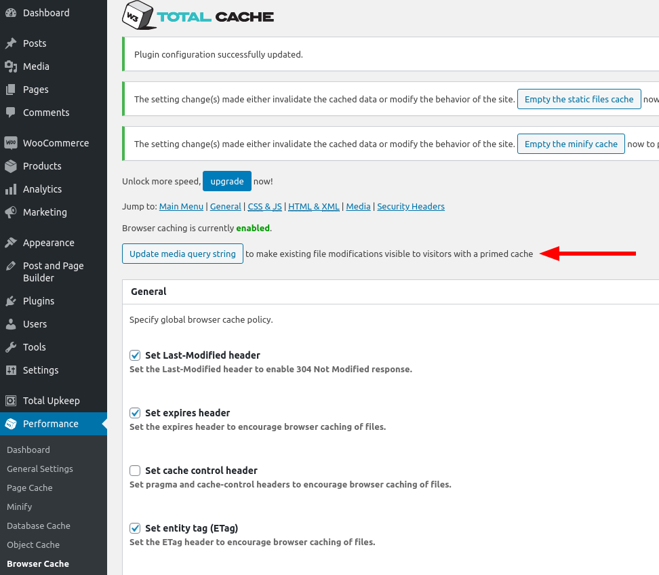659x575 pixels.
Task: Click the Users person icon
Action: point(11,324)
